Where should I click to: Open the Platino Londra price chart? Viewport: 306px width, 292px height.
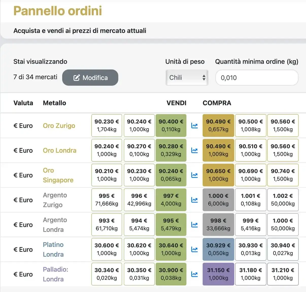[x=194, y=250]
